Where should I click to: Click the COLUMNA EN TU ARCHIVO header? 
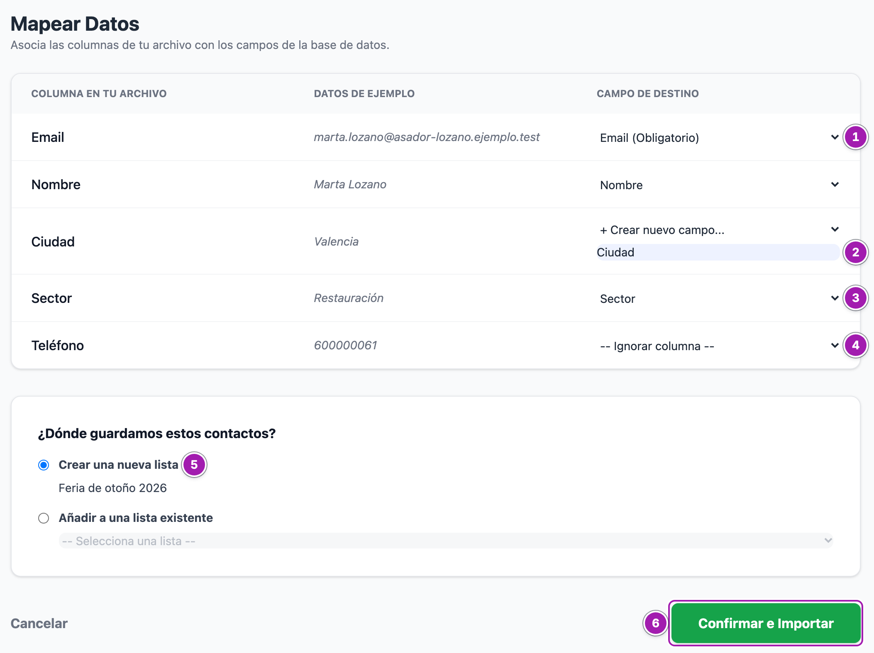coord(99,93)
